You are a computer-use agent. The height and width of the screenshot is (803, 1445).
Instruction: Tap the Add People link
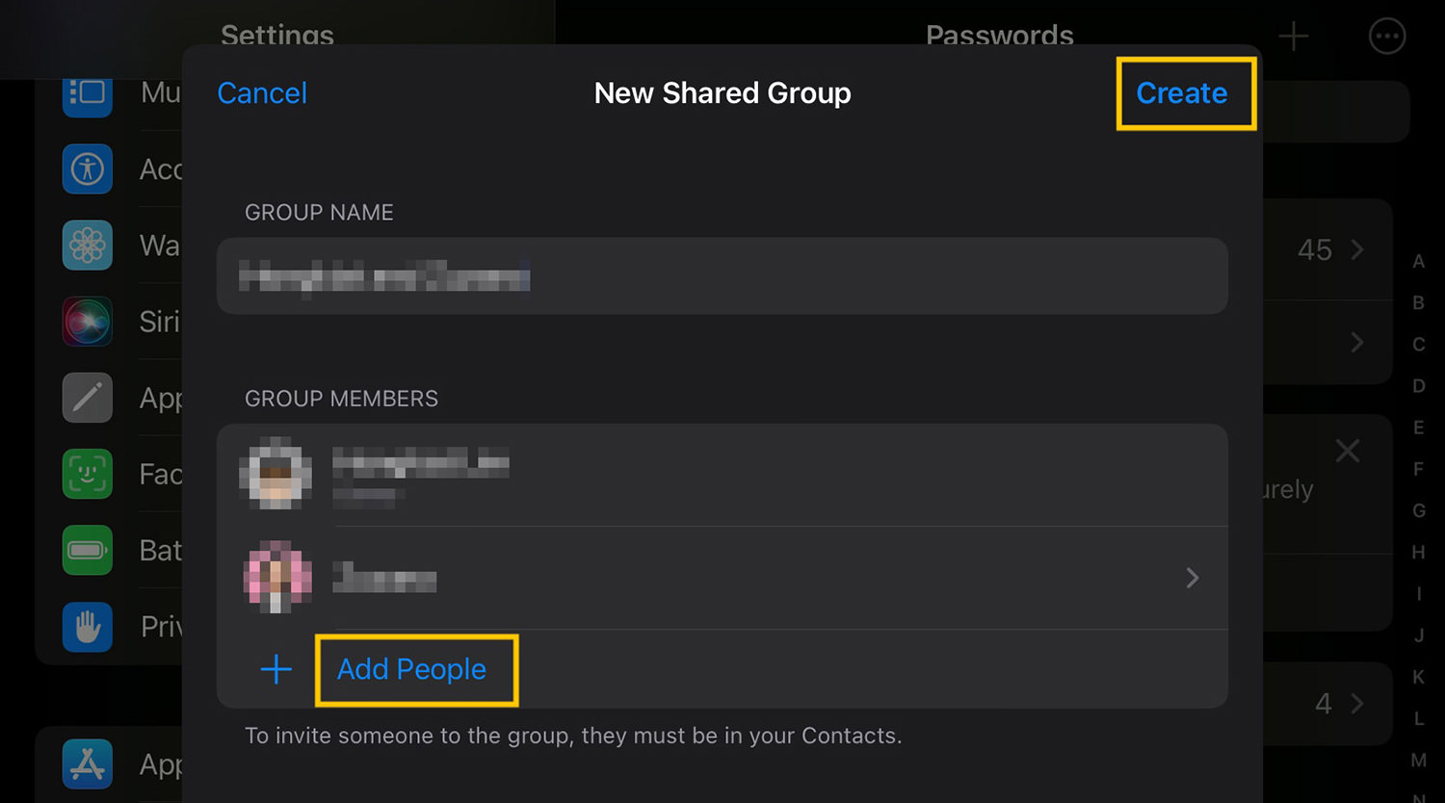[x=411, y=669]
